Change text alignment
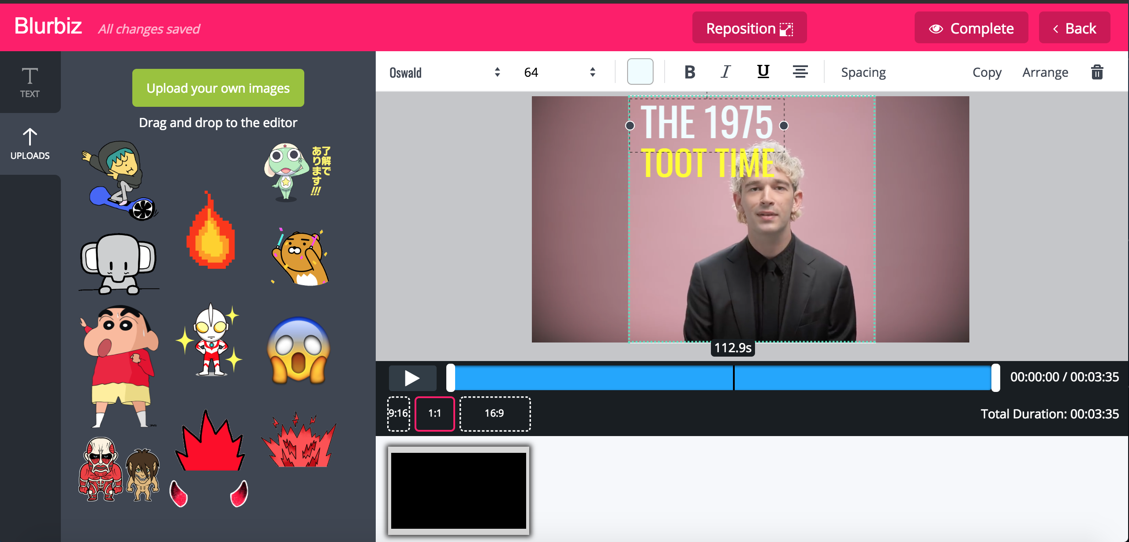The image size is (1129, 542). 800,72
